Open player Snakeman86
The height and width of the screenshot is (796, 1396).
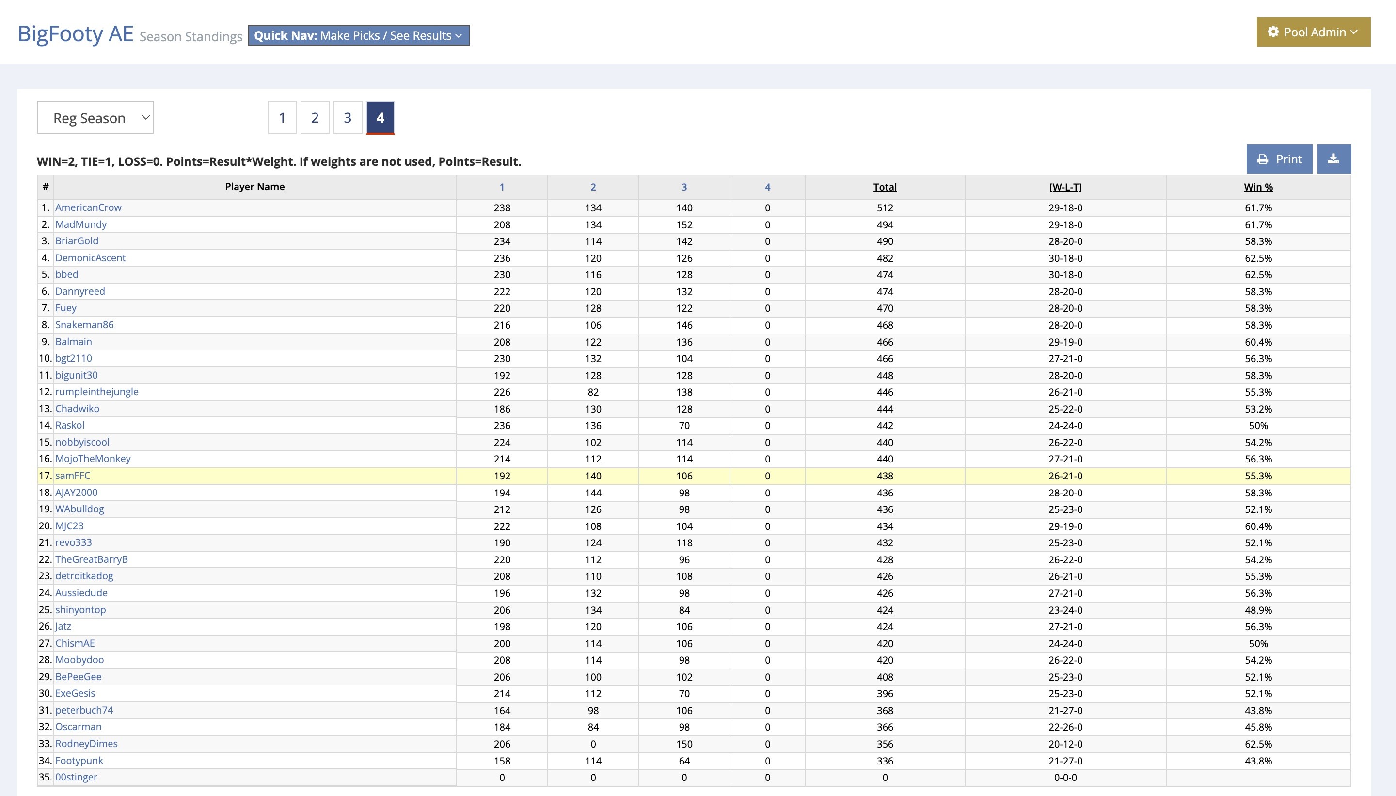[84, 325]
